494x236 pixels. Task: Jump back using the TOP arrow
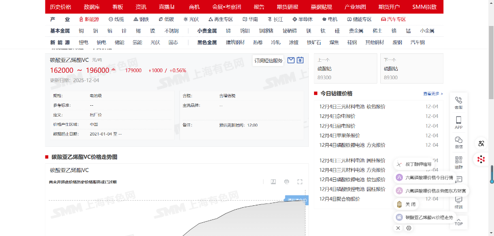(459, 222)
